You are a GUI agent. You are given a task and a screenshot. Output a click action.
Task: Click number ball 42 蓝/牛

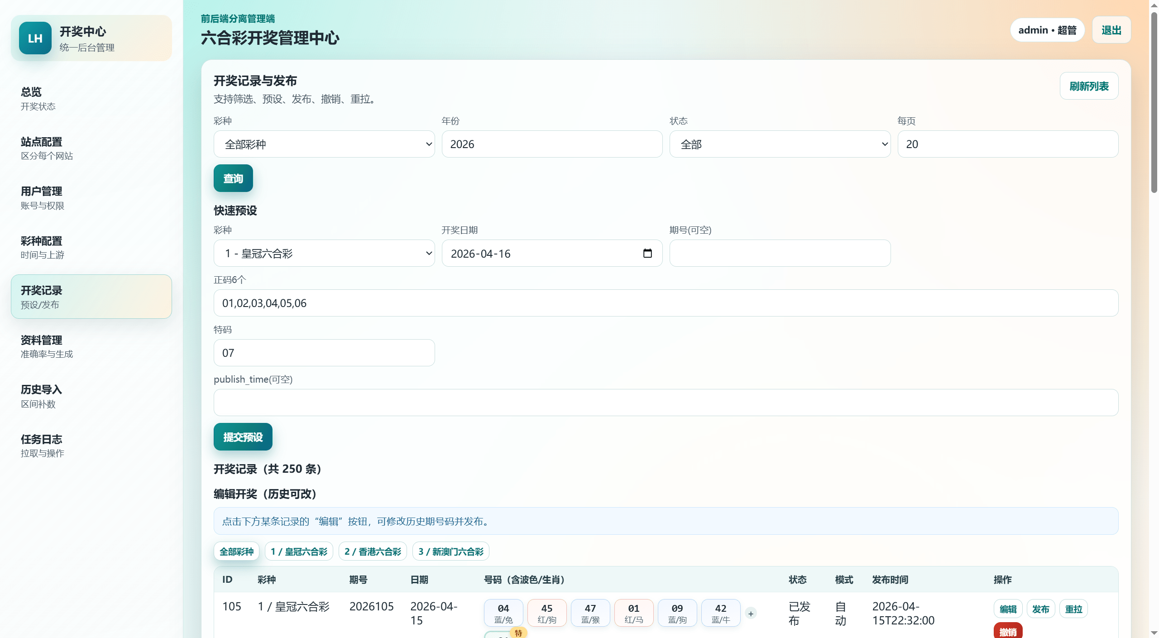click(721, 613)
